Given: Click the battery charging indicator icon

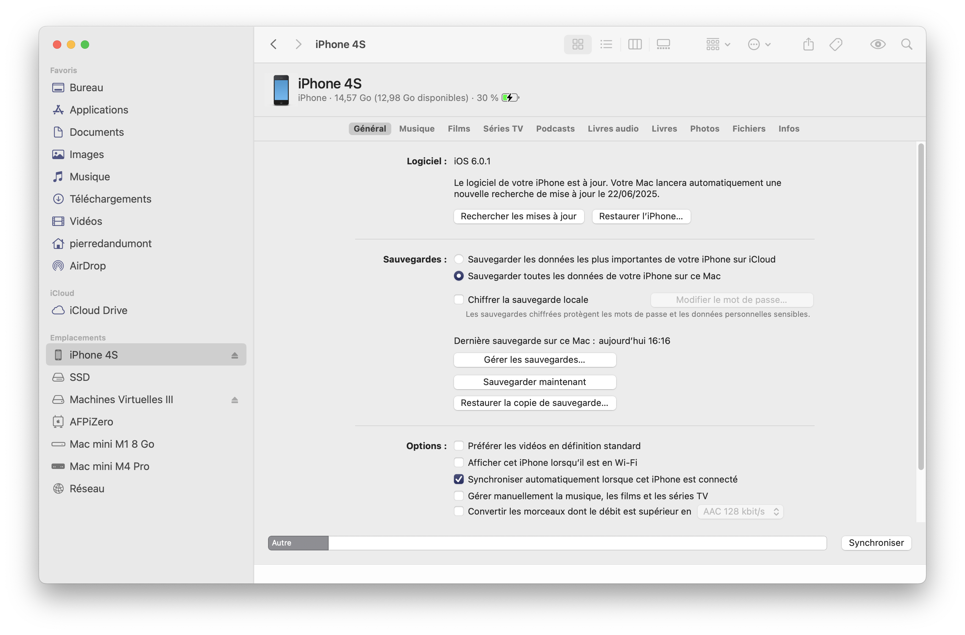Looking at the screenshot, I should pyautogui.click(x=510, y=98).
